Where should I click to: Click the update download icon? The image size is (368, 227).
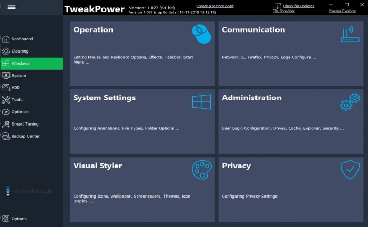(x=277, y=5)
